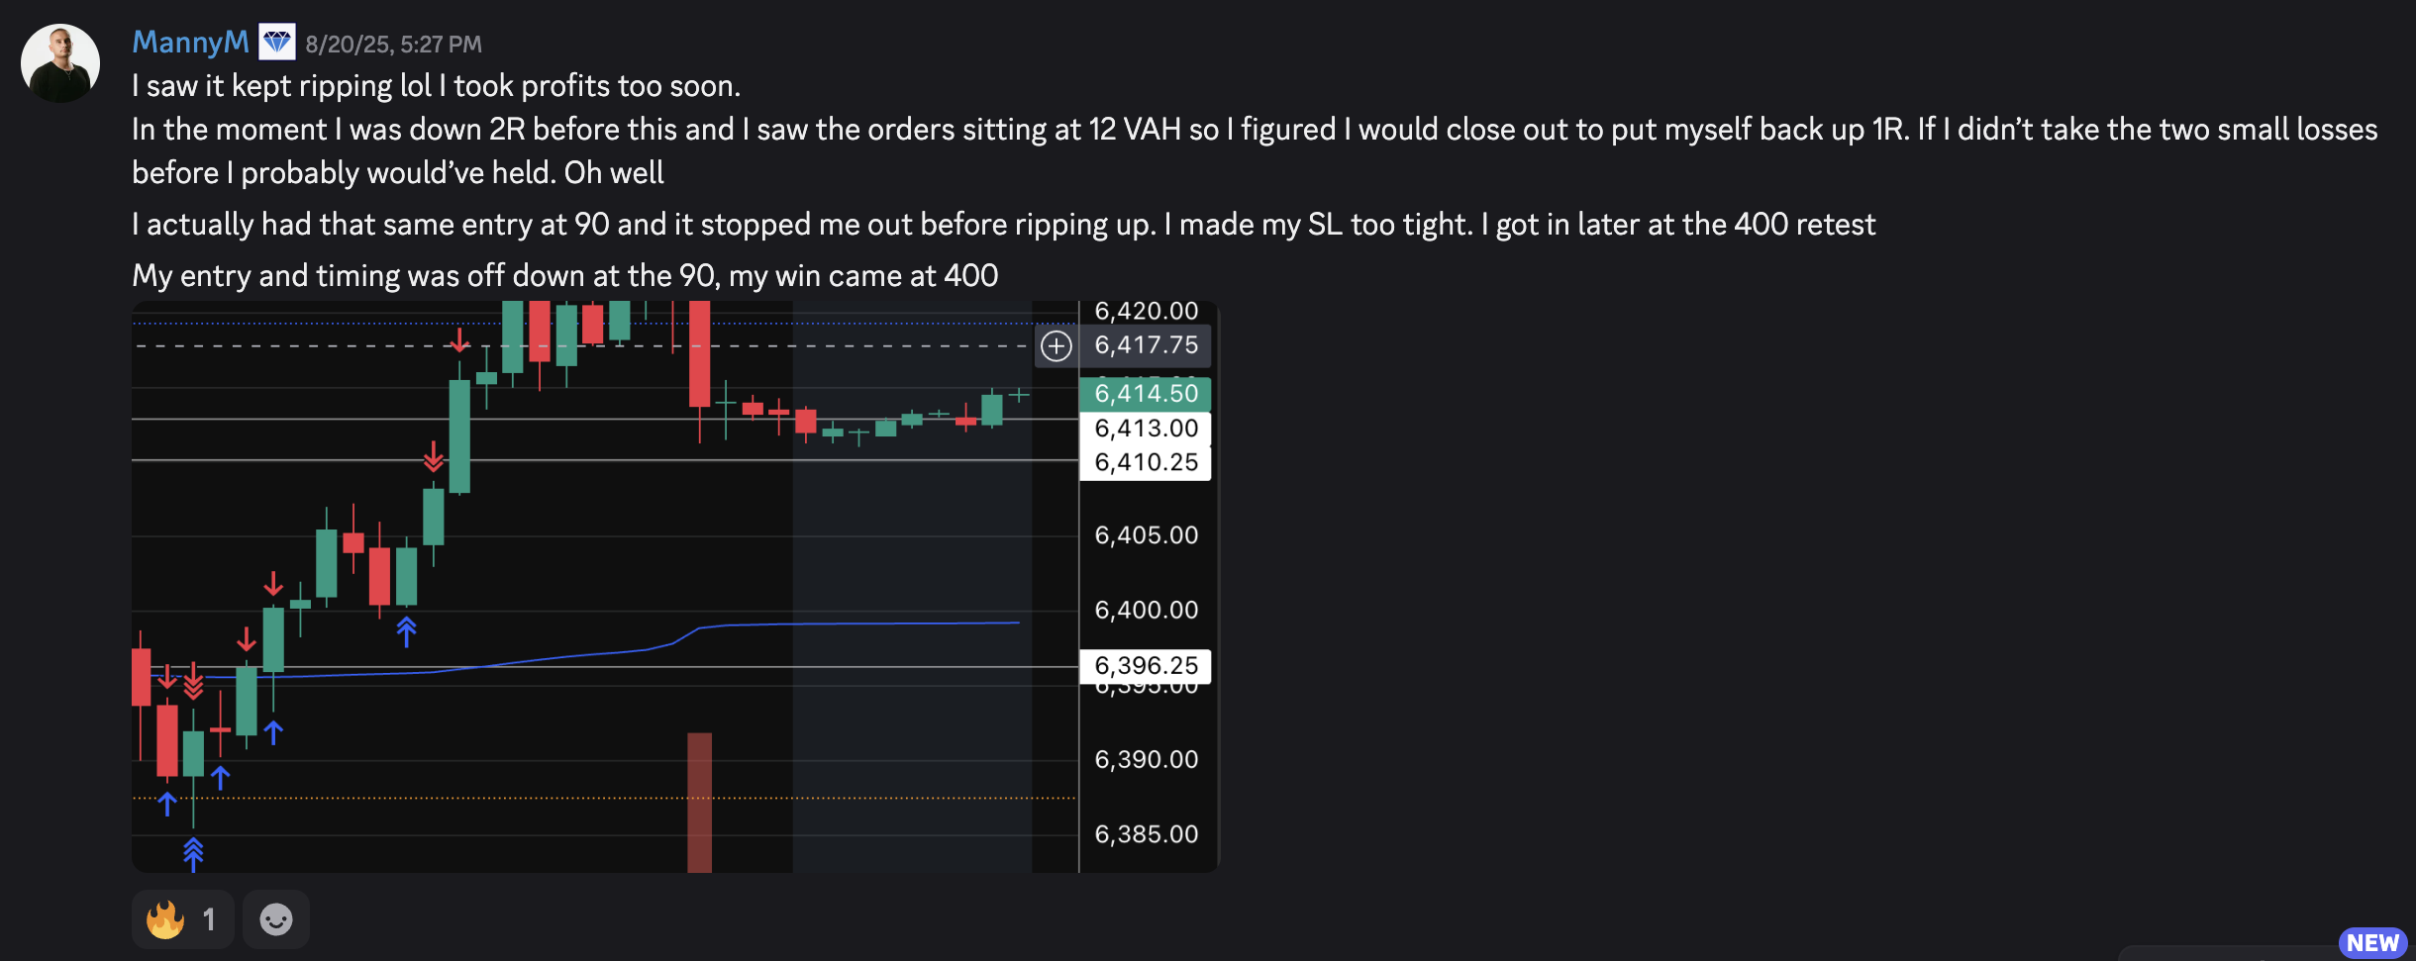The image size is (2416, 961).
Task: Click the 6,410.25 price level label
Action: pos(1146,462)
